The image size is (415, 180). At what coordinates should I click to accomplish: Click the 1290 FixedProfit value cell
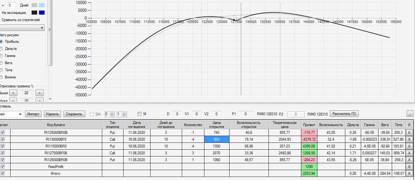click(x=309, y=167)
